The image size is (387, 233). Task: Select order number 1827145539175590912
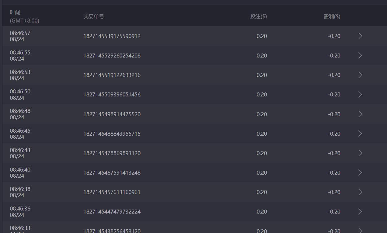click(112, 36)
